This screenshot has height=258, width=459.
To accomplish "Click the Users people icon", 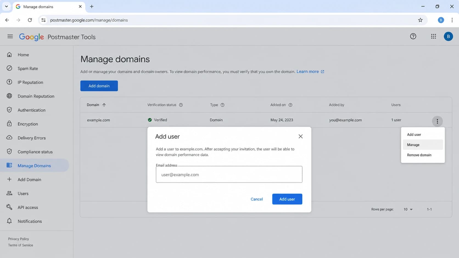I will [x=9, y=193].
